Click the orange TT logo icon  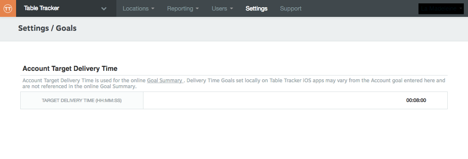click(8, 8)
